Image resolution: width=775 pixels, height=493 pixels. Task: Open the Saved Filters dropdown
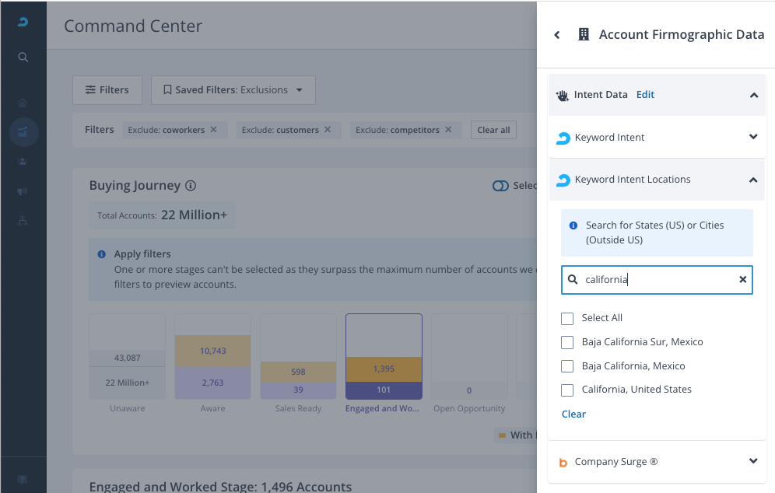[x=233, y=90]
